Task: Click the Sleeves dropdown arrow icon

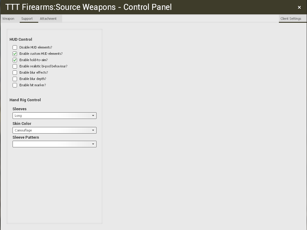Action: [93, 116]
